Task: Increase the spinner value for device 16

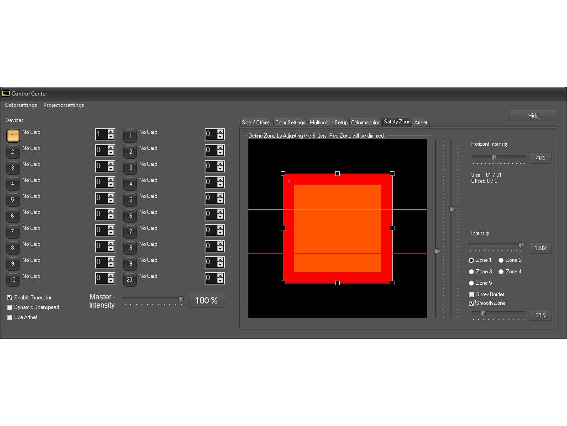Action: pos(220,212)
